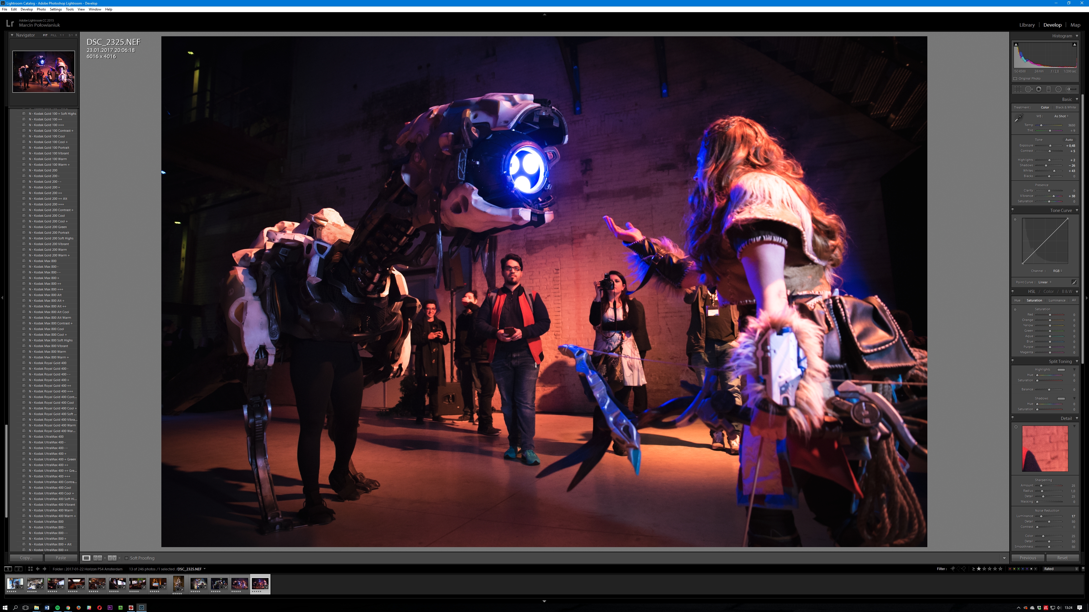Viewport: 1089px width, 612px height.
Task: Click the Paste settings button
Action: [61, 558]
